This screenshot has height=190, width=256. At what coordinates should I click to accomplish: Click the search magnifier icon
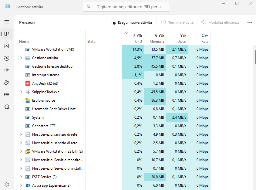pyautogui.click(x=89, y=7)
